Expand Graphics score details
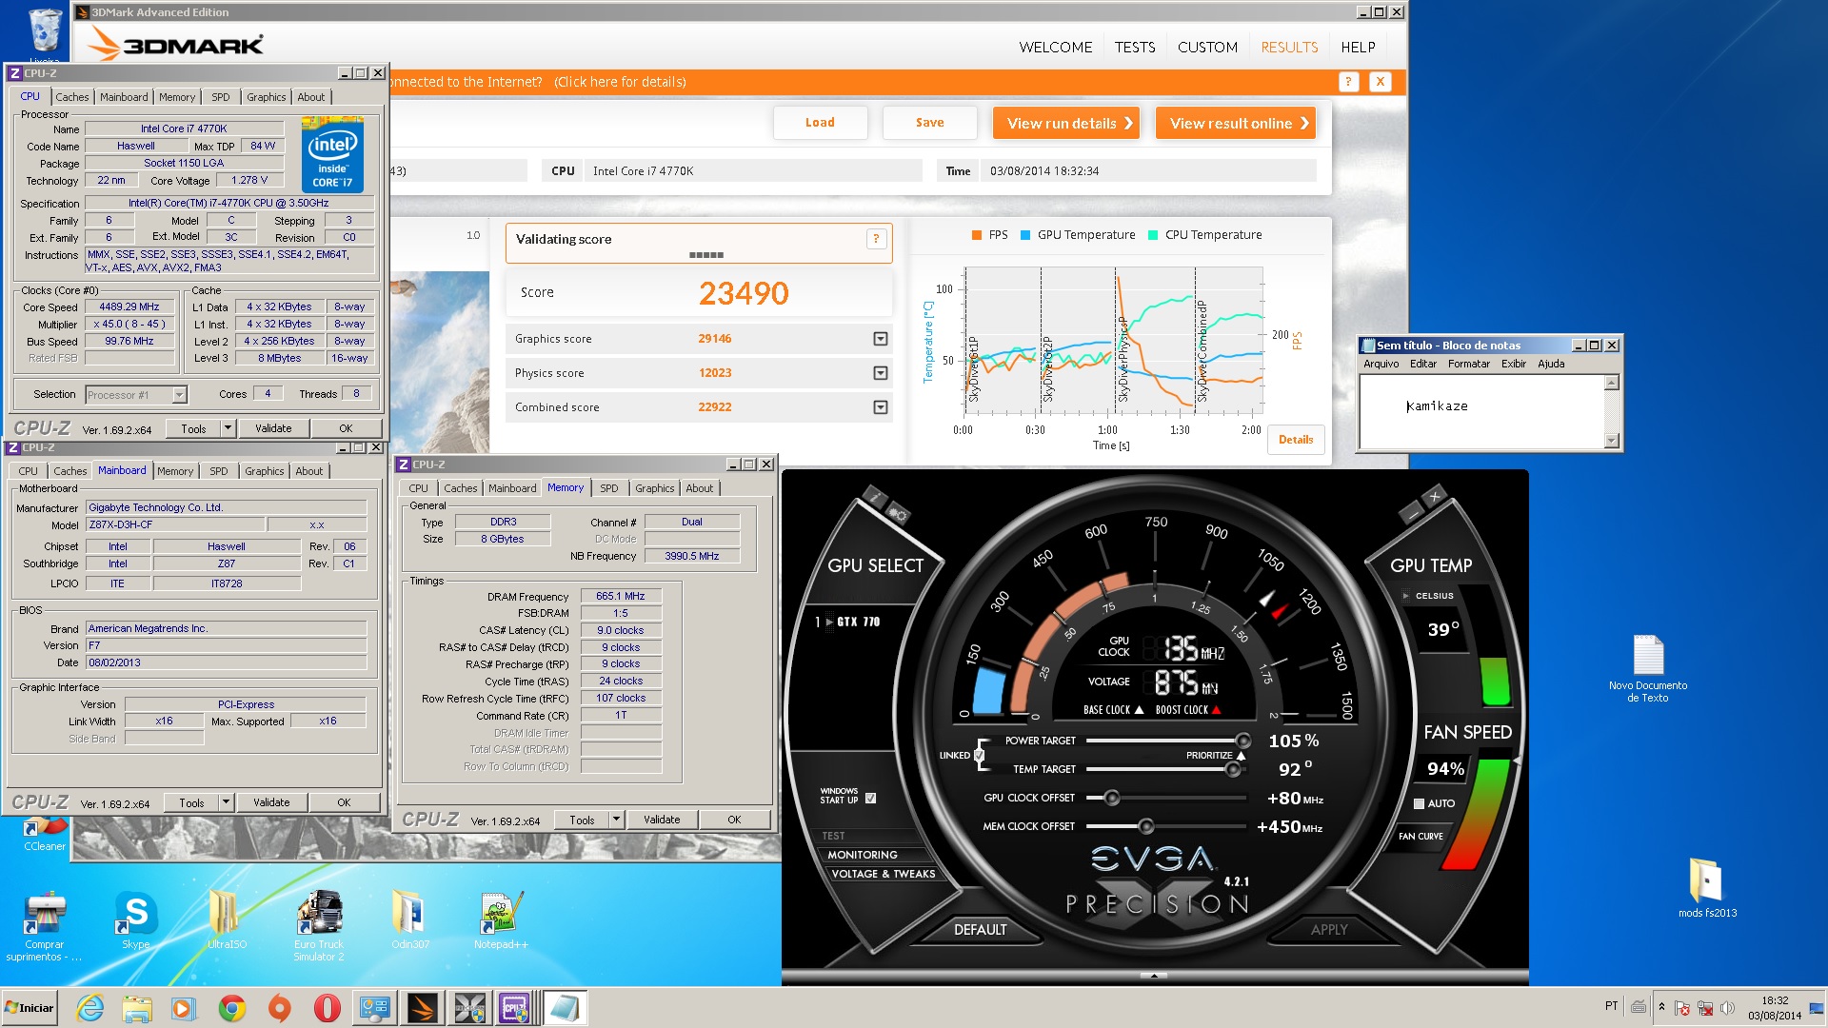This screenshot has width=1828, height=1028. (x=880, y=339)
